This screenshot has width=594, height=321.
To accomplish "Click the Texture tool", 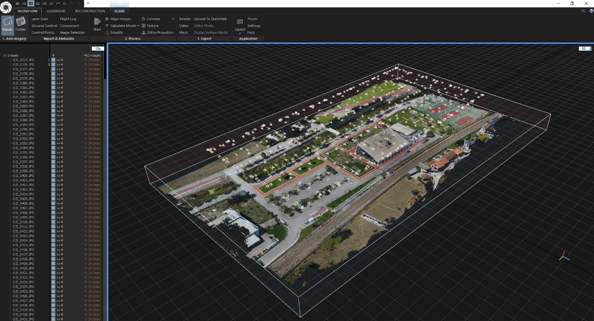I will [x=150, y=26].
